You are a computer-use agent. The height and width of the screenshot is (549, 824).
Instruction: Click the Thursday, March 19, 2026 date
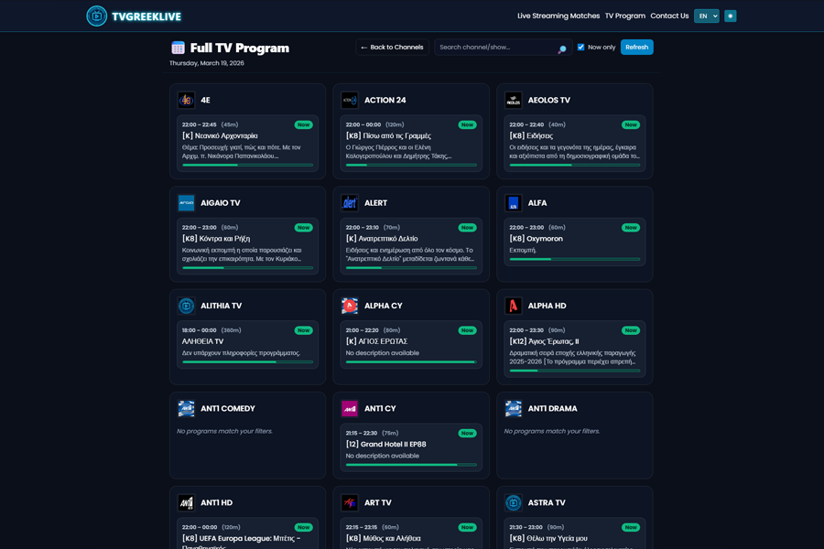tap(207, 63)
